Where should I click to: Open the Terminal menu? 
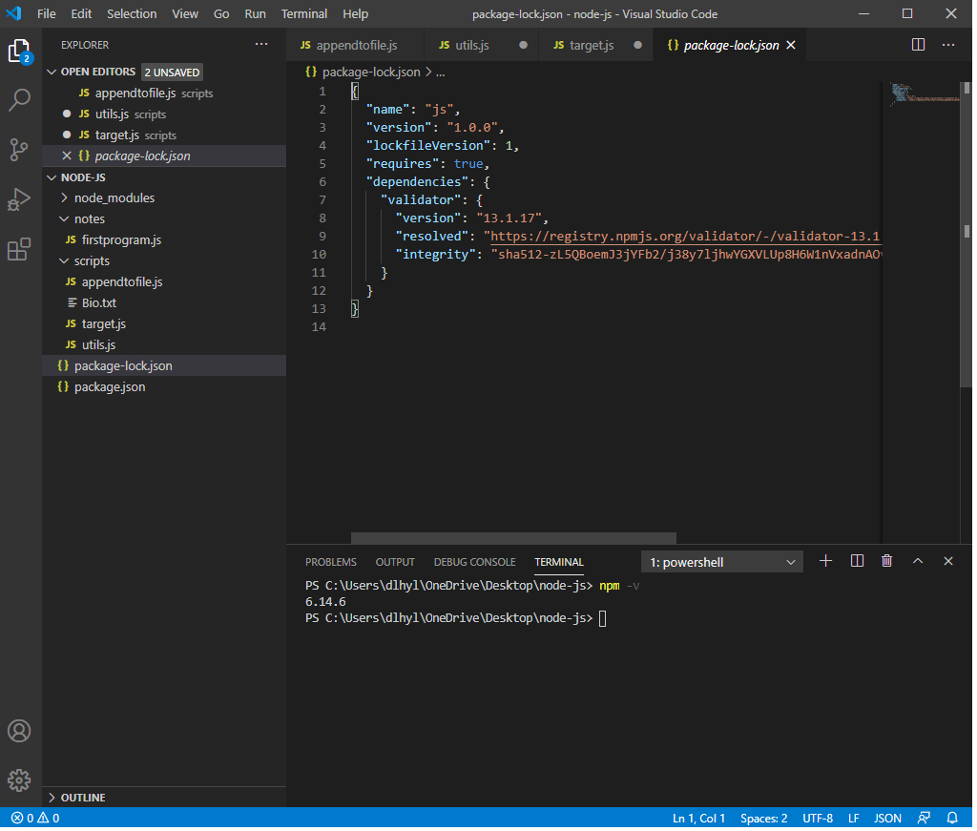click(303, 13)
